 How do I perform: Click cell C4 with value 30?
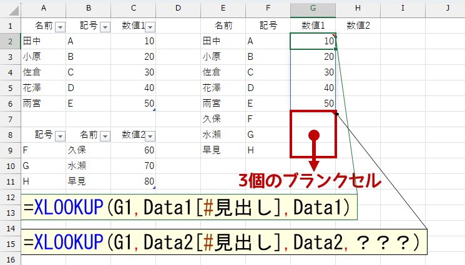pos(134,72)
